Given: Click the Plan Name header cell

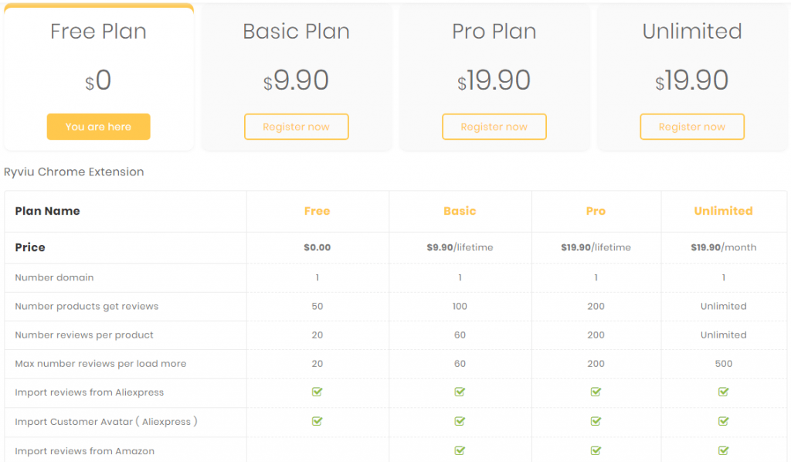Looking at the screenshot, I should [x=48, y=211].
